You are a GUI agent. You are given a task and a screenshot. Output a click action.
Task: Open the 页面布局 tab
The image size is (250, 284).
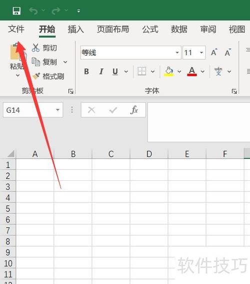click(x=113, y=29)
